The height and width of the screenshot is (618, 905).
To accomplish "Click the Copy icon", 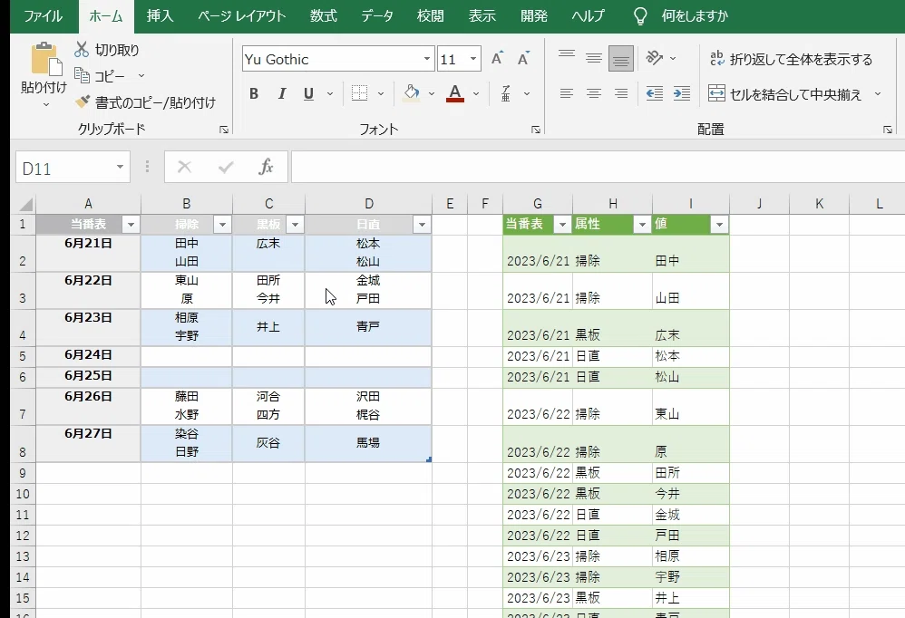I will (x=82, y=75).
